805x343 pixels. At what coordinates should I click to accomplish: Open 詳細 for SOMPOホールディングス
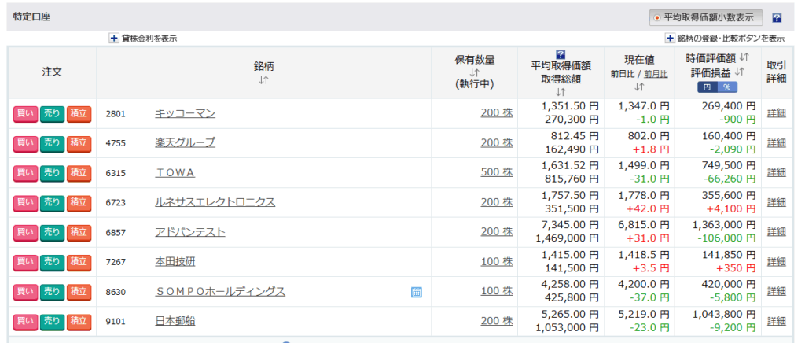coord(776,292)
